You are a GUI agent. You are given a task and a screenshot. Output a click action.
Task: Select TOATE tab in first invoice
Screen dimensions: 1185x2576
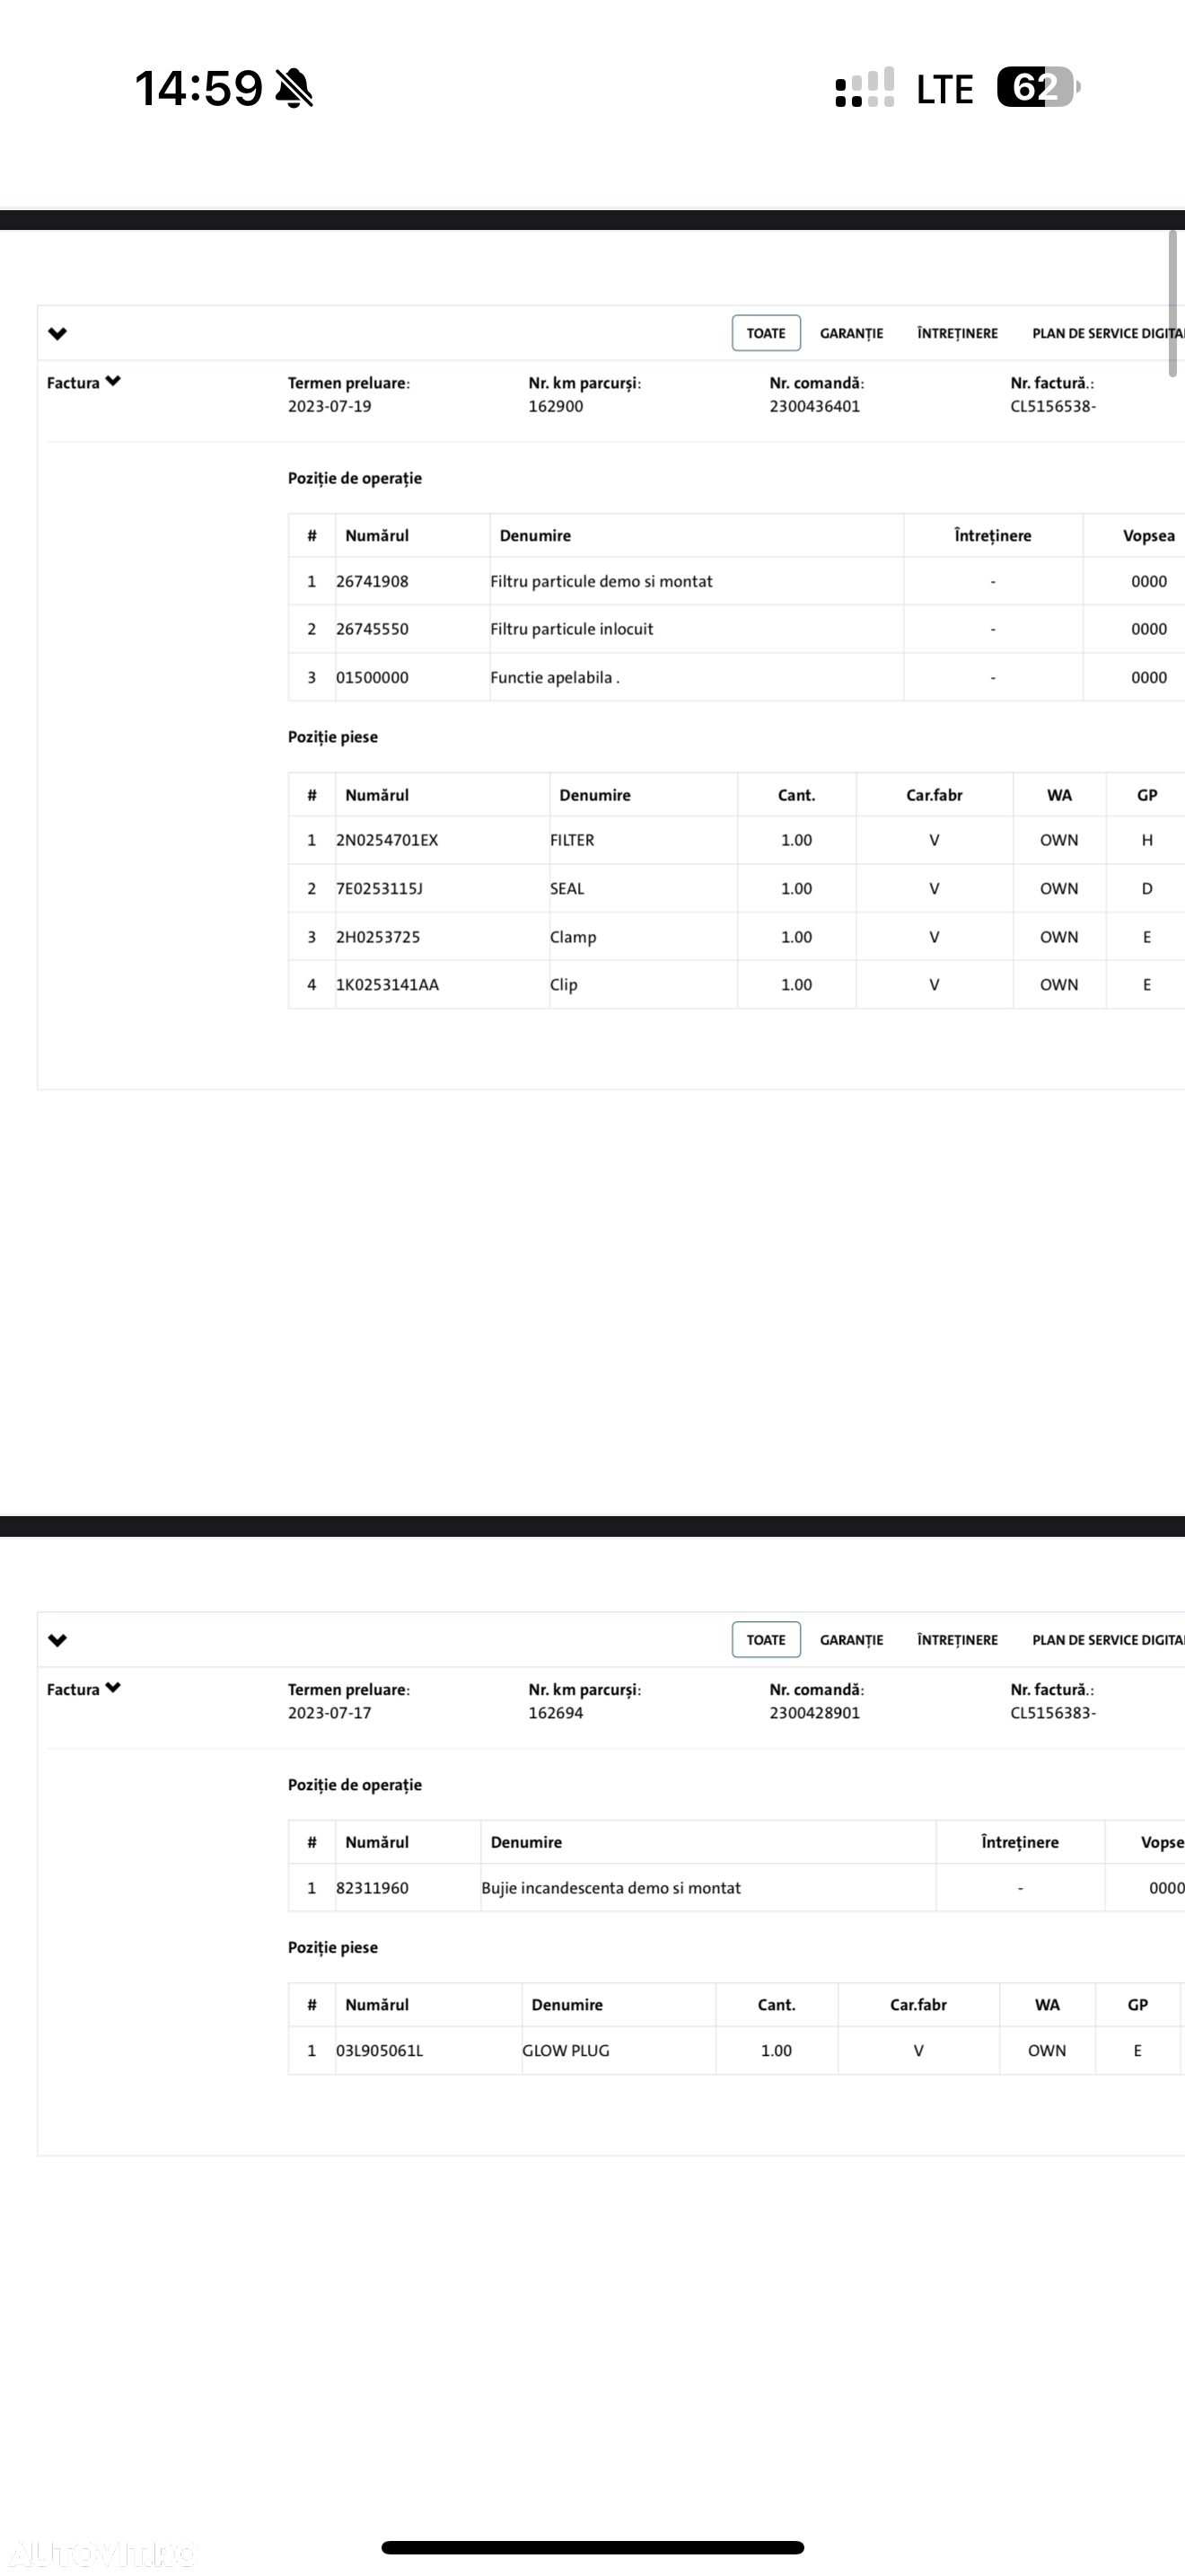pos(767,333)
